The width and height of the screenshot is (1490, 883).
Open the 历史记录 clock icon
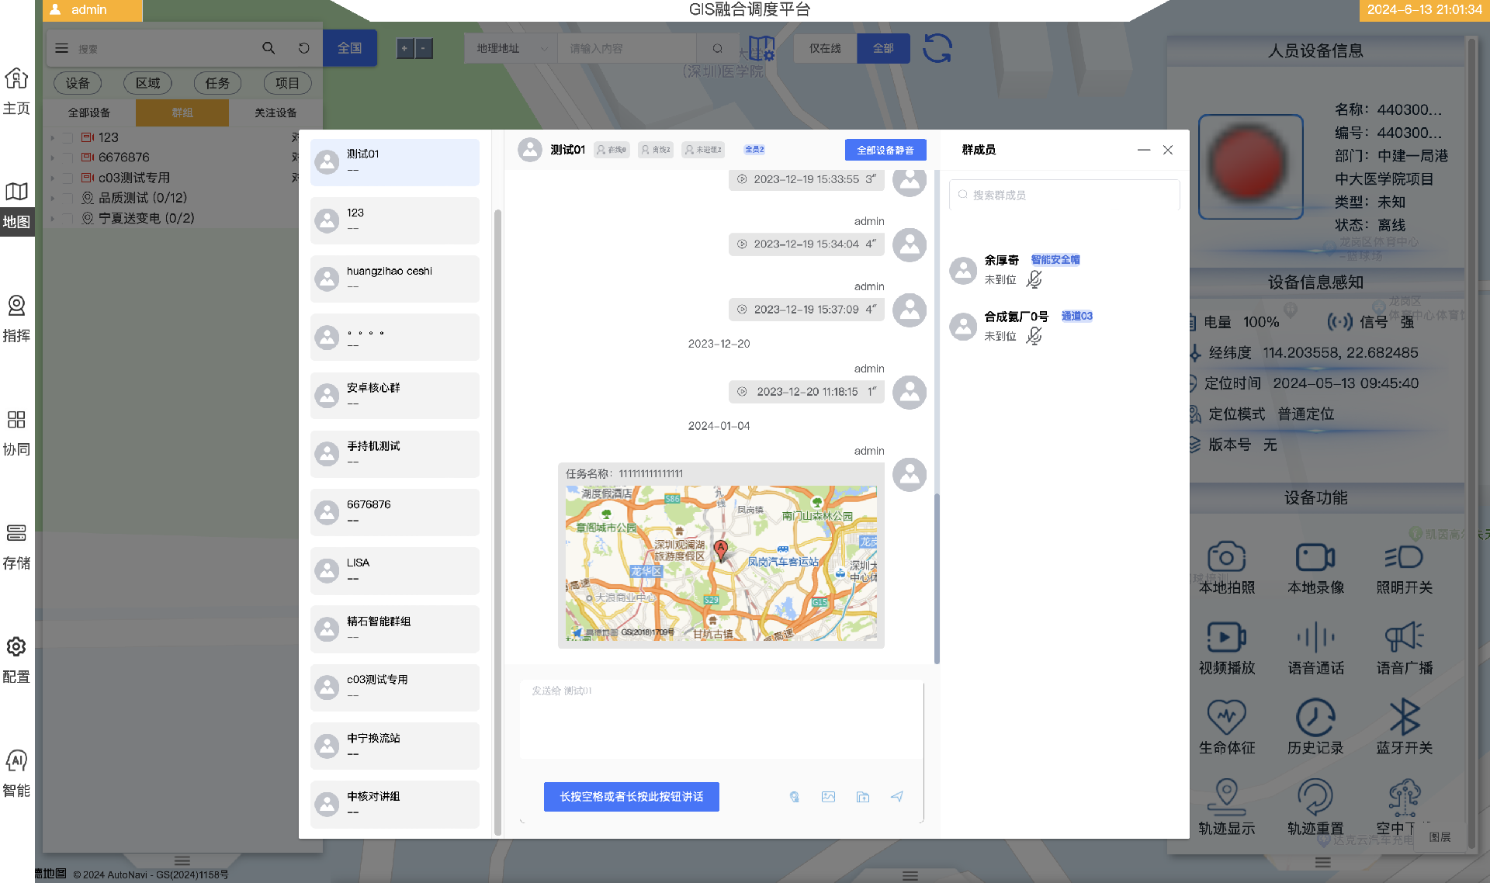(1315, 718)
